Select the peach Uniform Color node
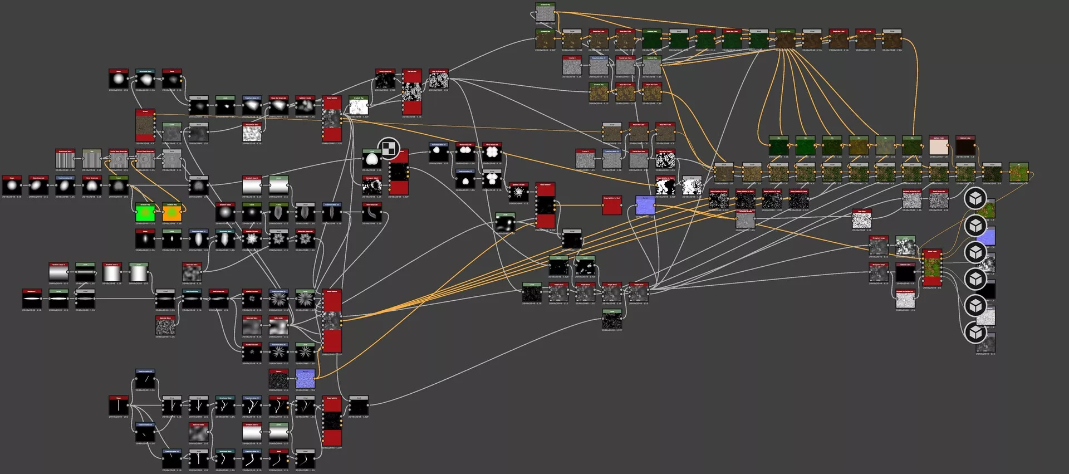The width and height of the screenshot is (1069, 474). coord(939,146)
